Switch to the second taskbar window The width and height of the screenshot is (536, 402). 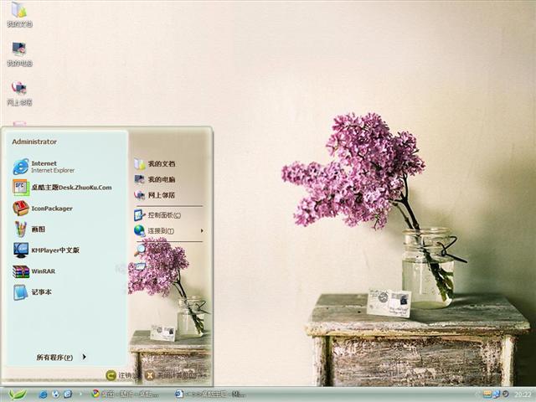[210, 394]
